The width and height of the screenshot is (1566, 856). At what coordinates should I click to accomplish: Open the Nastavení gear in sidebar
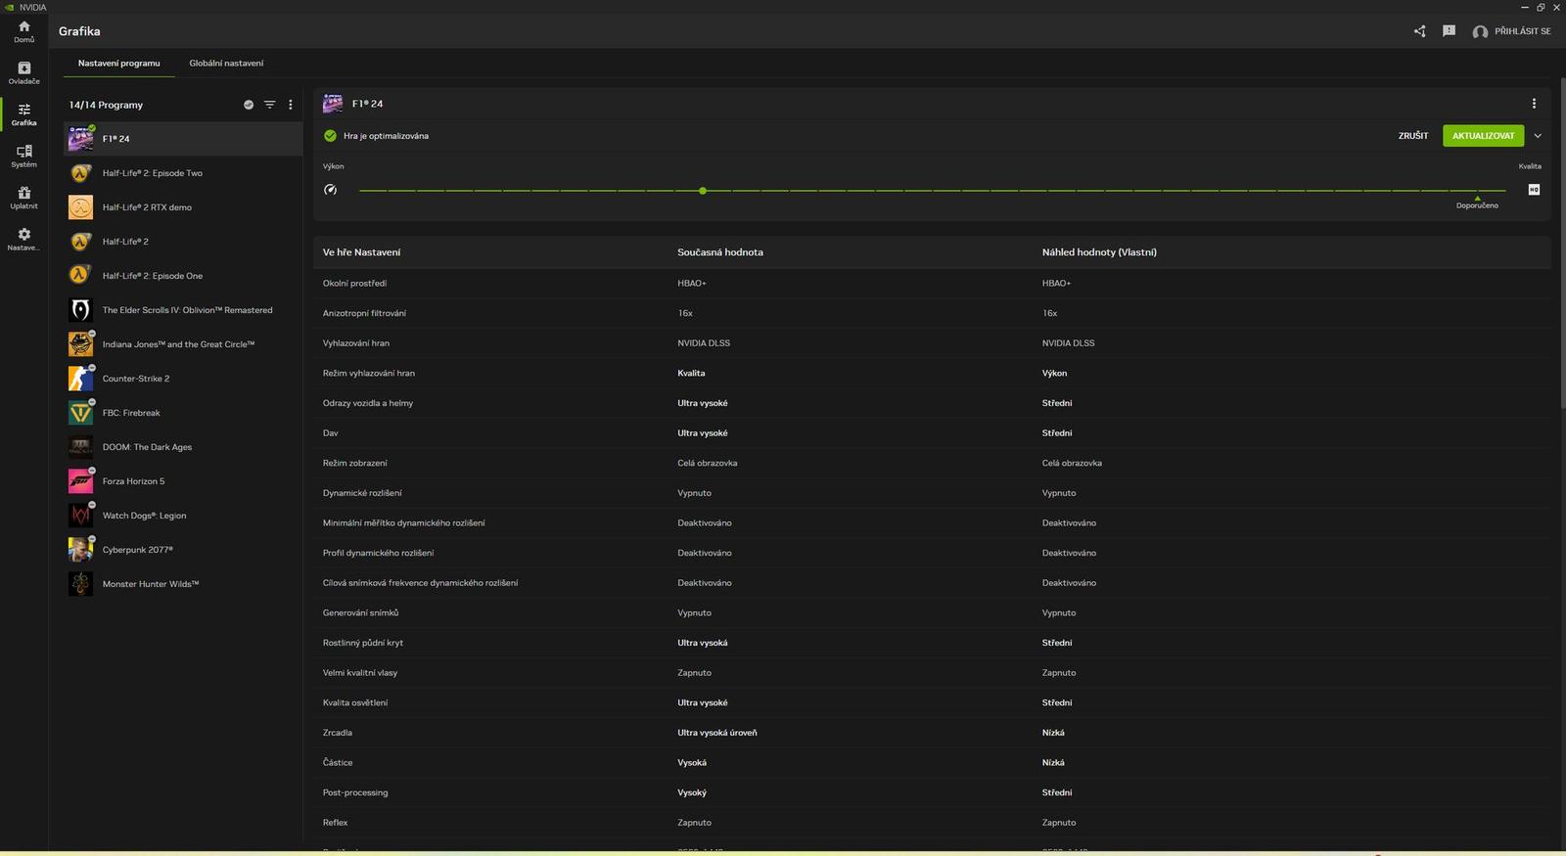click(23, 240)
